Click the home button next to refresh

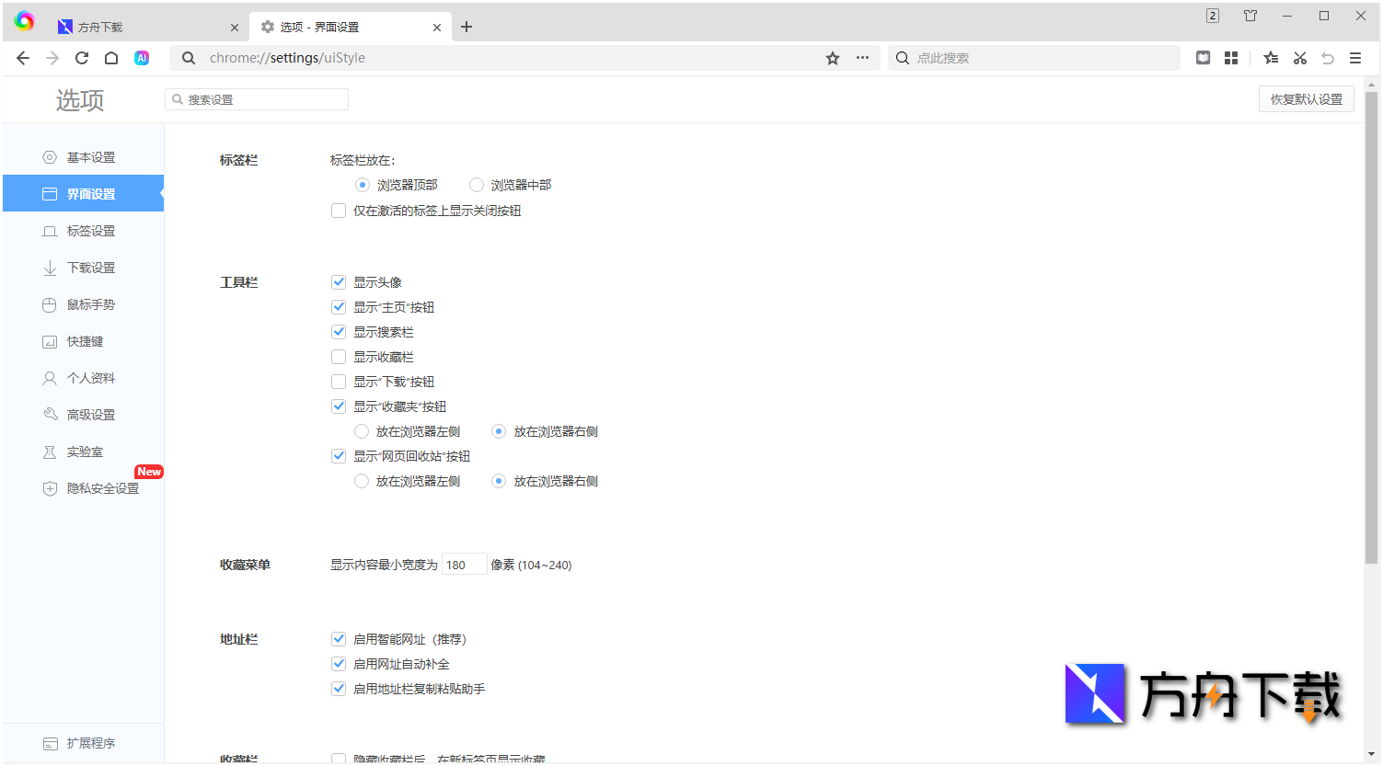(110, 57)
